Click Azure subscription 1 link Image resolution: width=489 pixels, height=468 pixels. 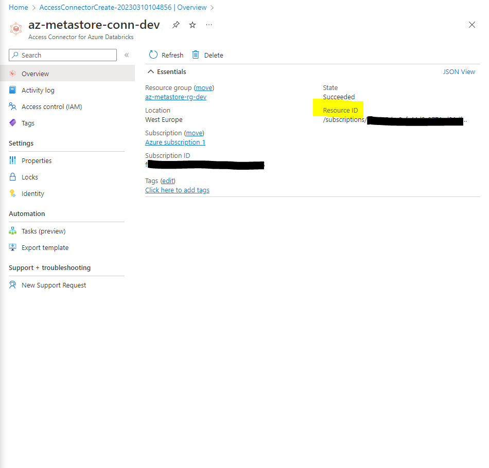click(175, 142)
